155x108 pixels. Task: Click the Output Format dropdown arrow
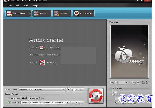coord(63,89)
